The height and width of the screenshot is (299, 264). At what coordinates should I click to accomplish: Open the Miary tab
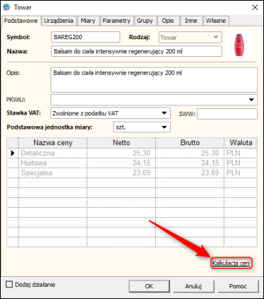point(88,21)
